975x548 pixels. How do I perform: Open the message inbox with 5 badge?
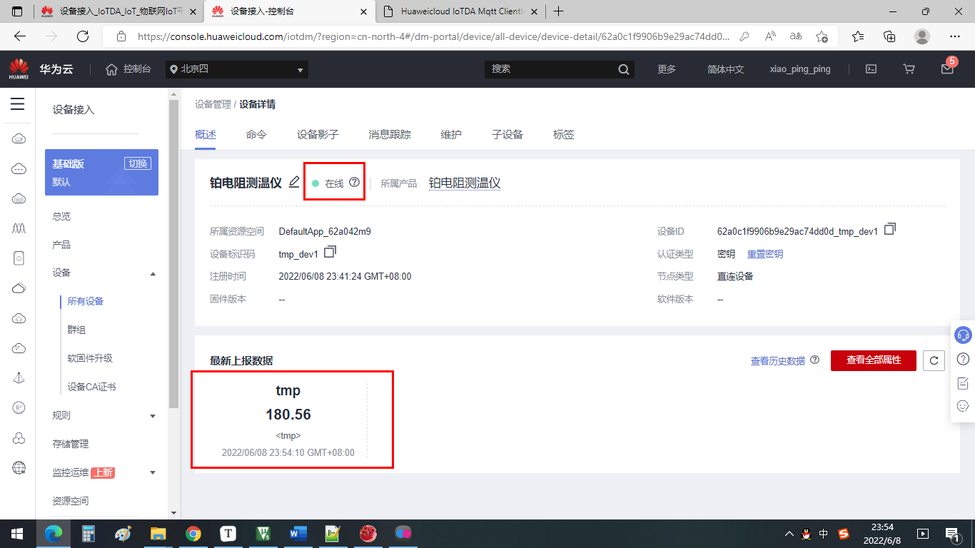(x=948, y=68)
